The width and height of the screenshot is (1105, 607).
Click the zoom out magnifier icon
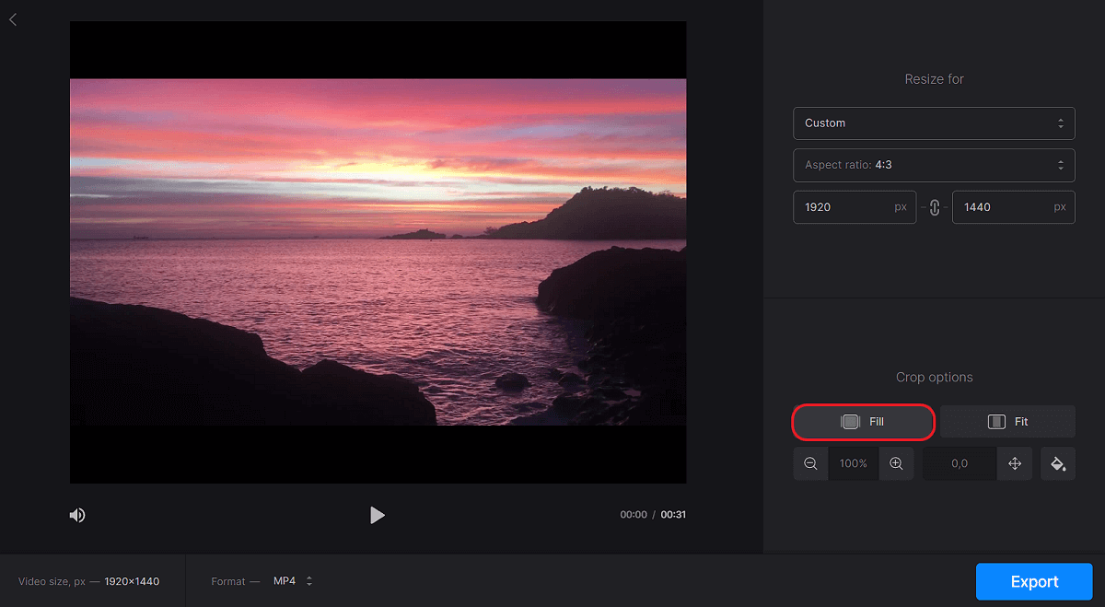(810, 463)
